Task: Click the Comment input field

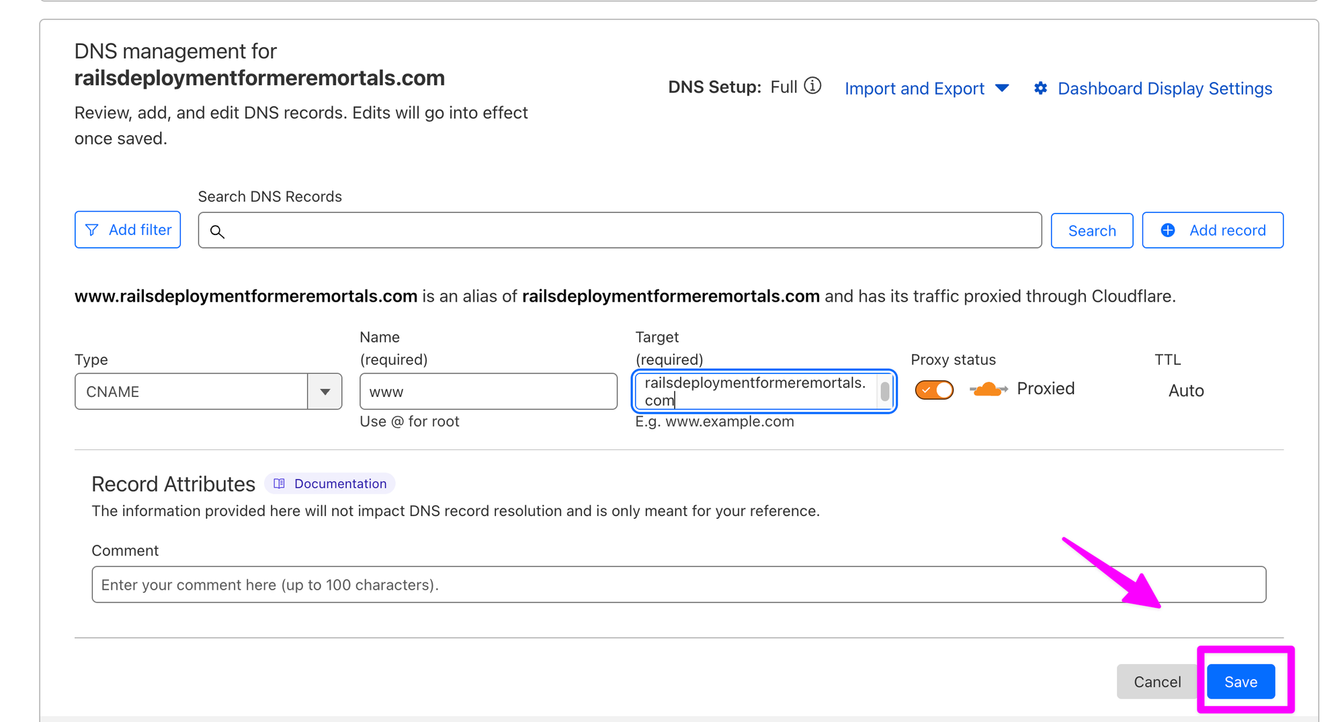Action: 679,584
